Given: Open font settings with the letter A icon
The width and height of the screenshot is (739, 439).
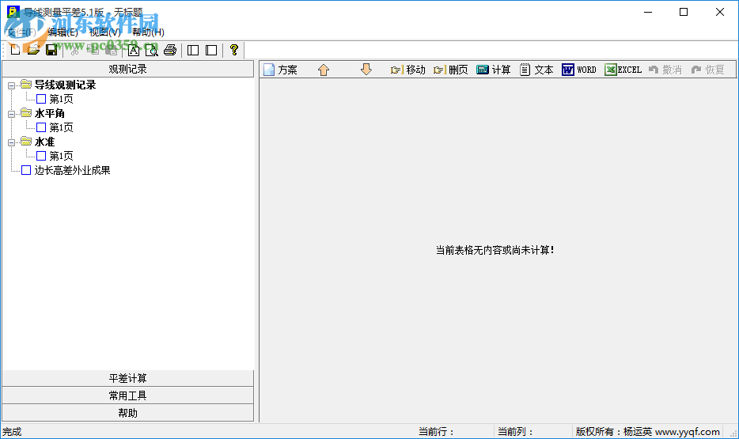Looking at the screenshot, I should (134, 51).
